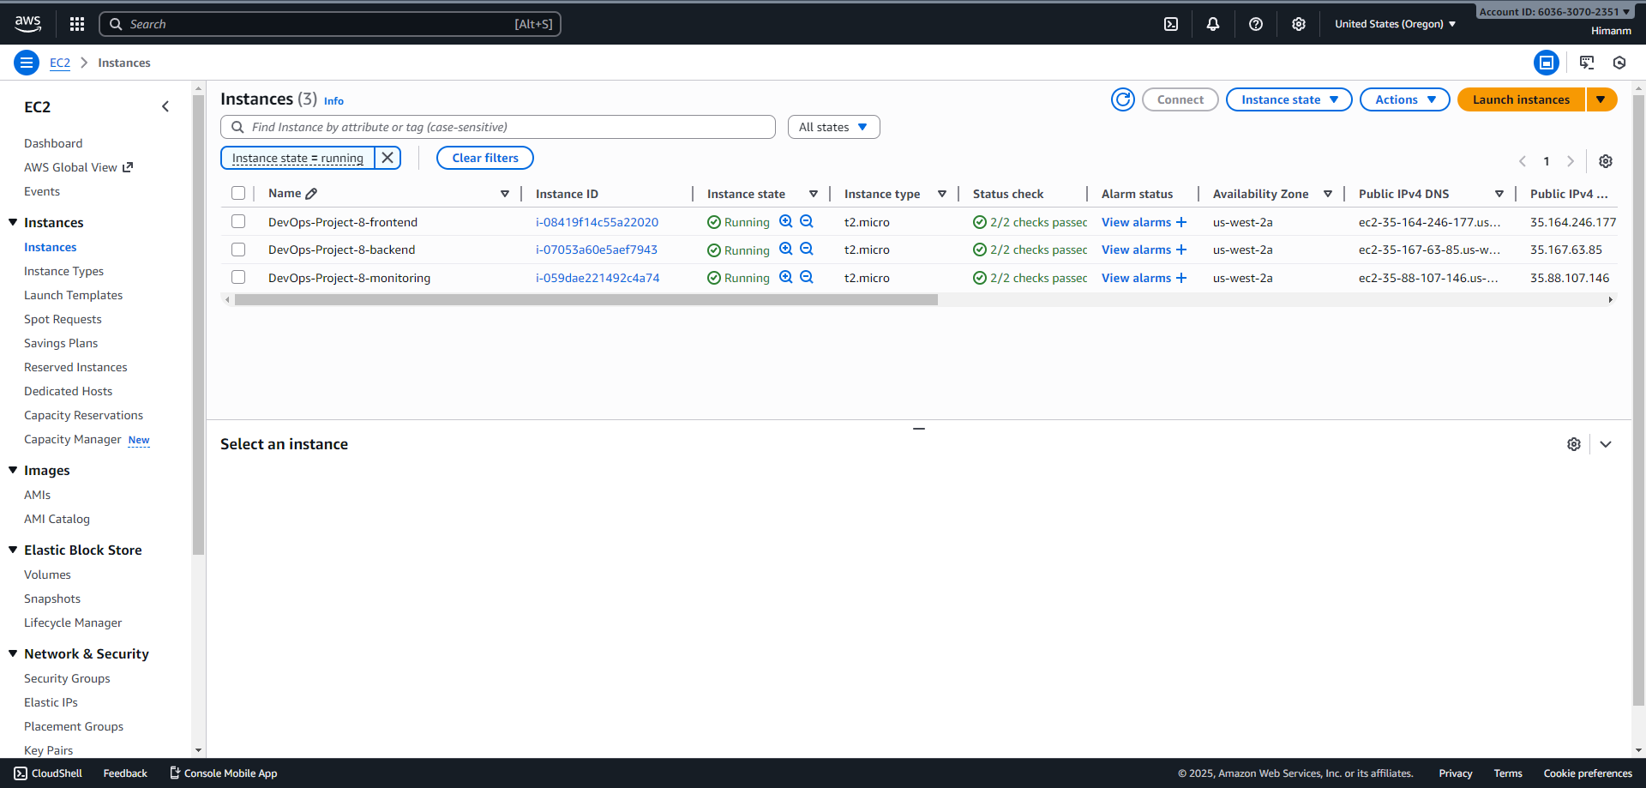This screenshot has width=1646, height=788.
Task: Open the All states dropdown filter
Action: click(832, 126)
